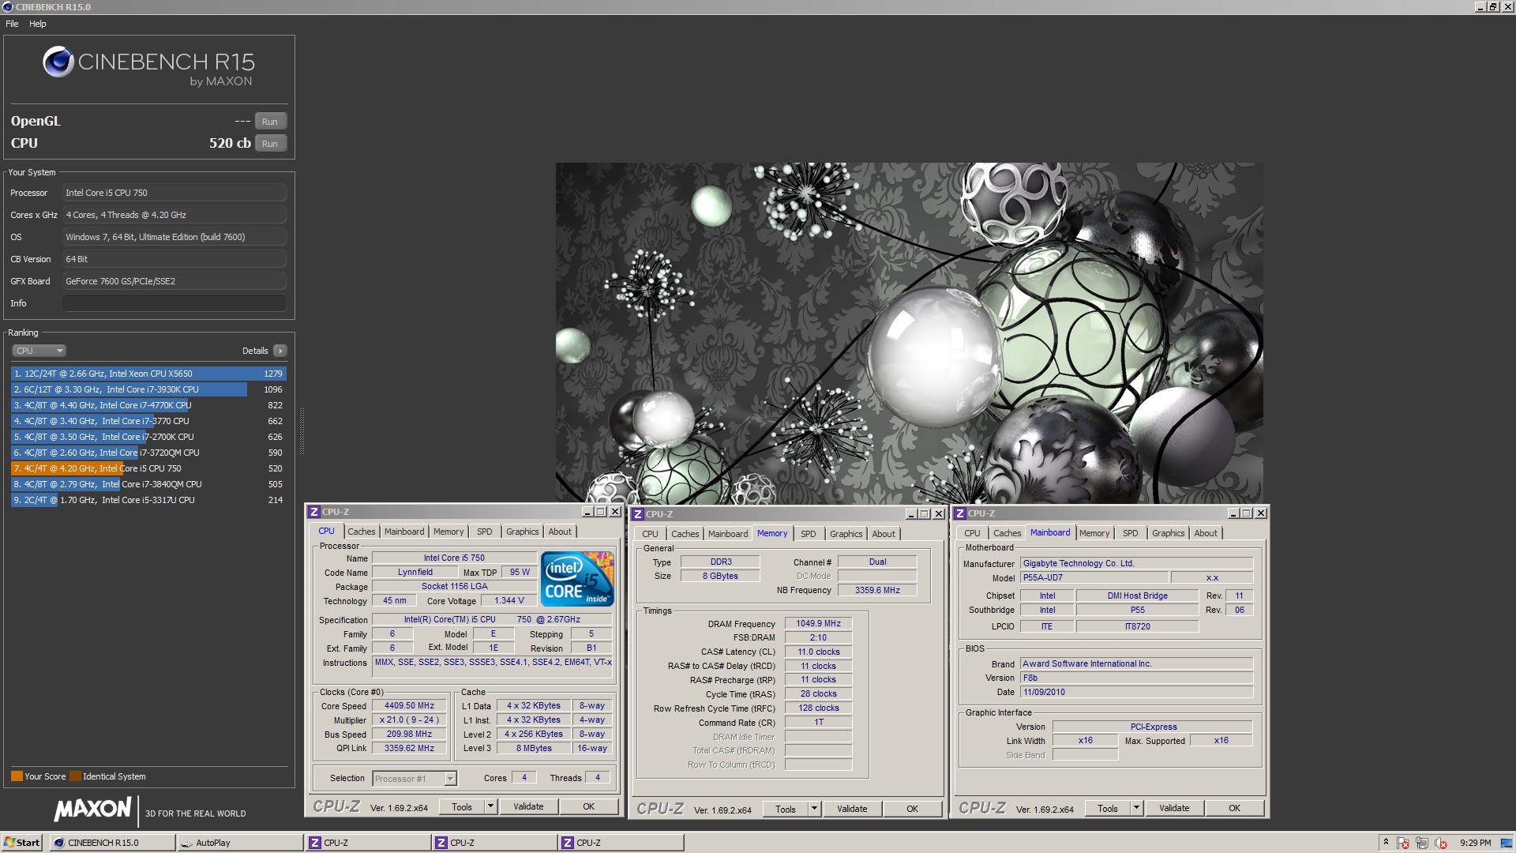Image resolution: width=1516 pixels, height=853 pixels.
Task: Open the Processor #1 selection dropdown
Action: 415,779
